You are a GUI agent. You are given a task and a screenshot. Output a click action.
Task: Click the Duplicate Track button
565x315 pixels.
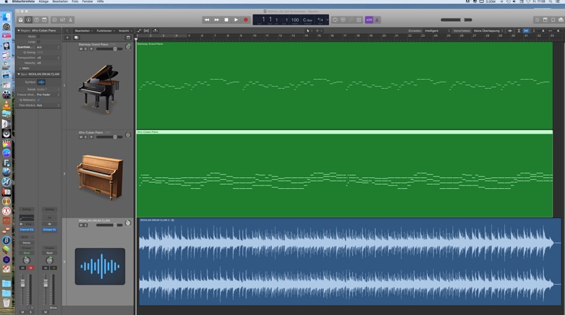[x=76, y=37]
